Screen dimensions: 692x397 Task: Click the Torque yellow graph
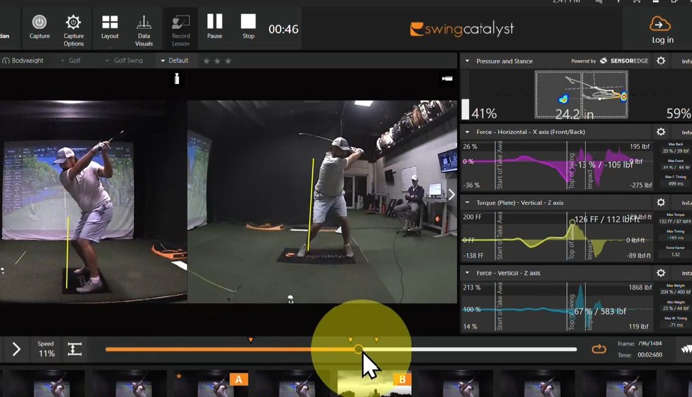558,236
